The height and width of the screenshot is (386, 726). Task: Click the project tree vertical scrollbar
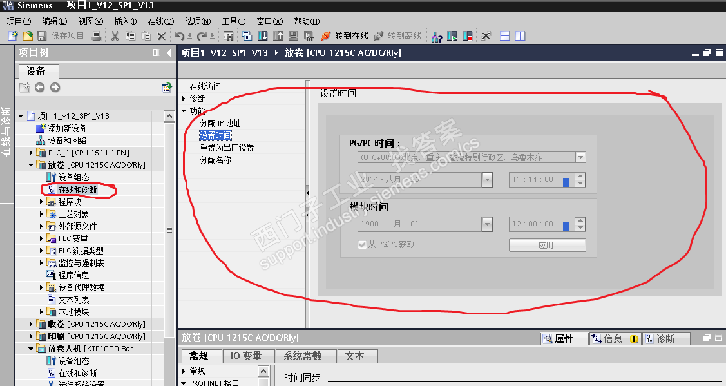[169, 230]
